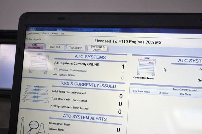Viewport: 202px width, 134px height.
Task: Switch to the ATC Dashboard tab
Action: pyautogui.click(x=34, y=47)
